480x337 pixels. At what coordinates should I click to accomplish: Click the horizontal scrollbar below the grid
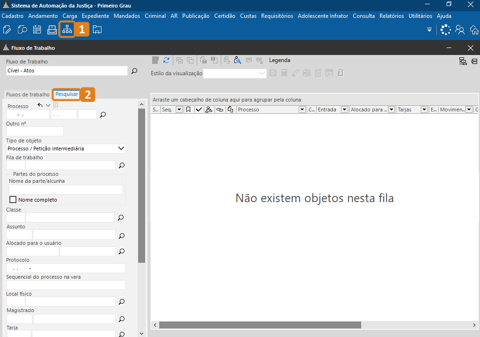[x=260, y=325]
